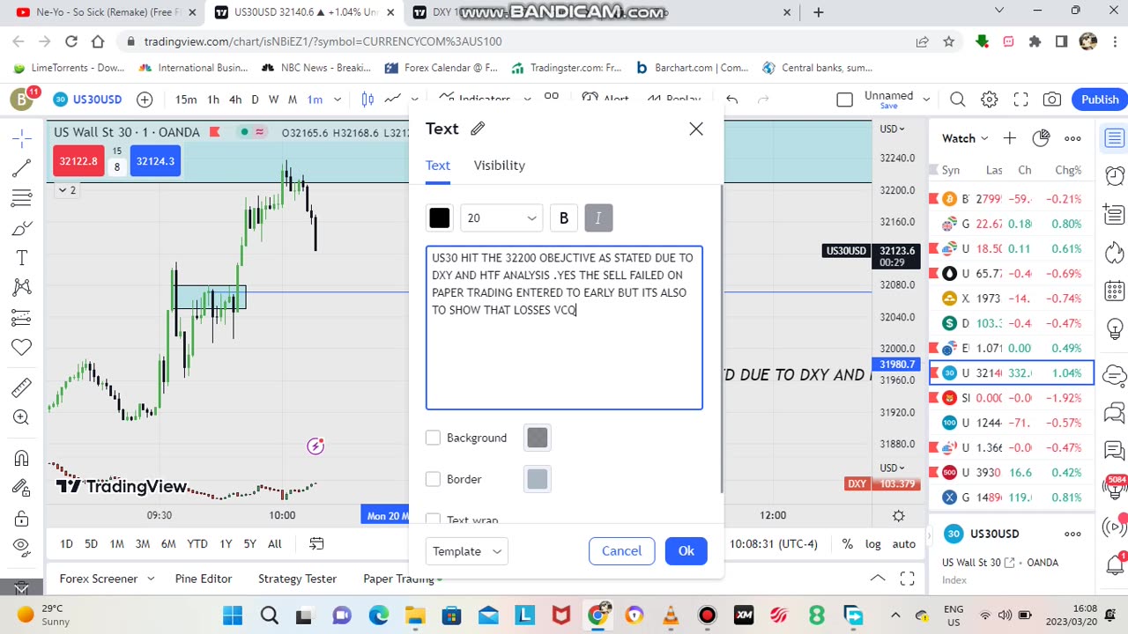Expand the Watch list dropdown
Screen dimensions: 1128x634
(966, 138)
